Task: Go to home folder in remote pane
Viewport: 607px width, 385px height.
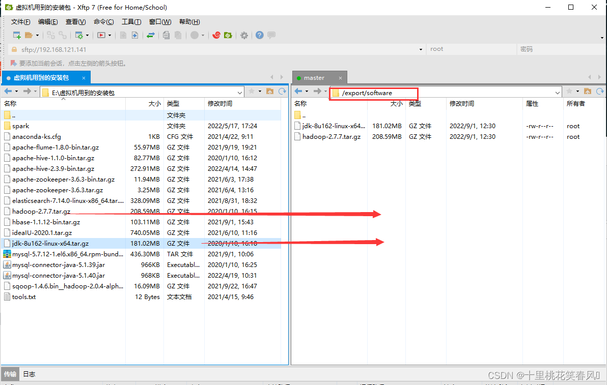Action: (588, 91)
